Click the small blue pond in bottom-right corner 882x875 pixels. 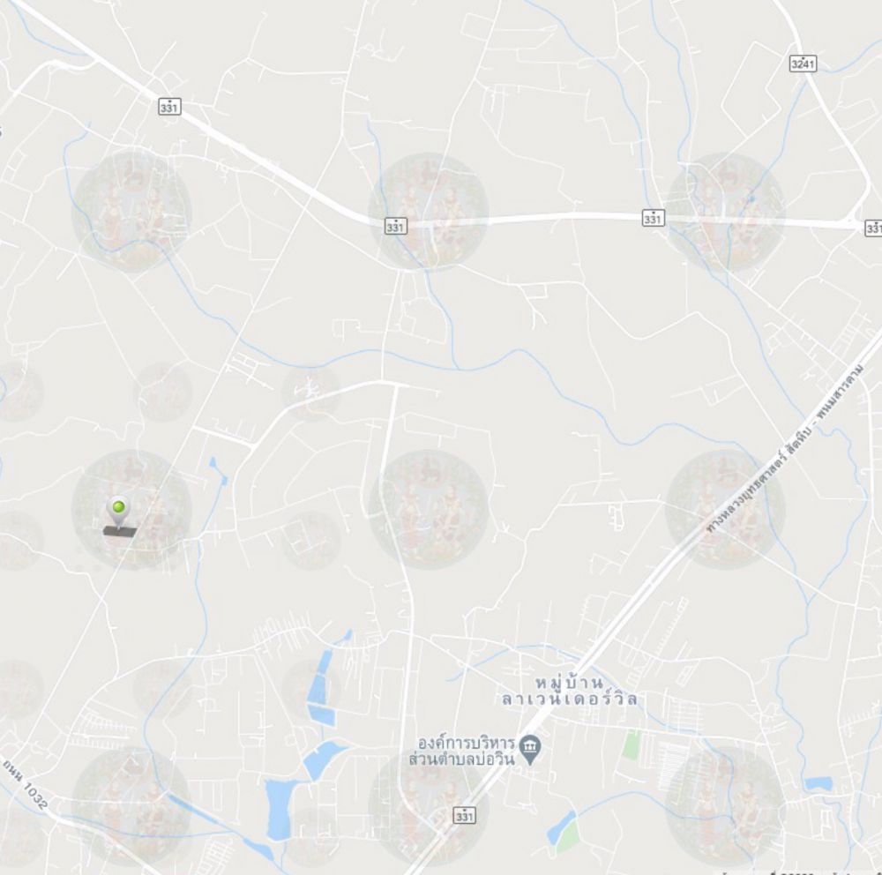818,782
